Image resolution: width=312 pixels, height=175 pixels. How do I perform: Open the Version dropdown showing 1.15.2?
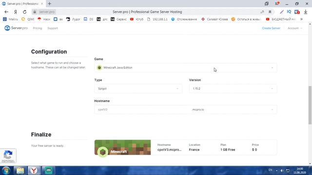tap(233, 88)
